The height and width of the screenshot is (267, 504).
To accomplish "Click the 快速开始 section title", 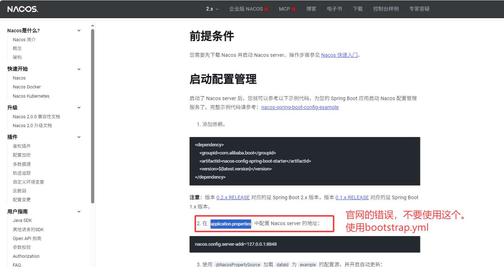I will pyautogui.click(x=17, y=69).
